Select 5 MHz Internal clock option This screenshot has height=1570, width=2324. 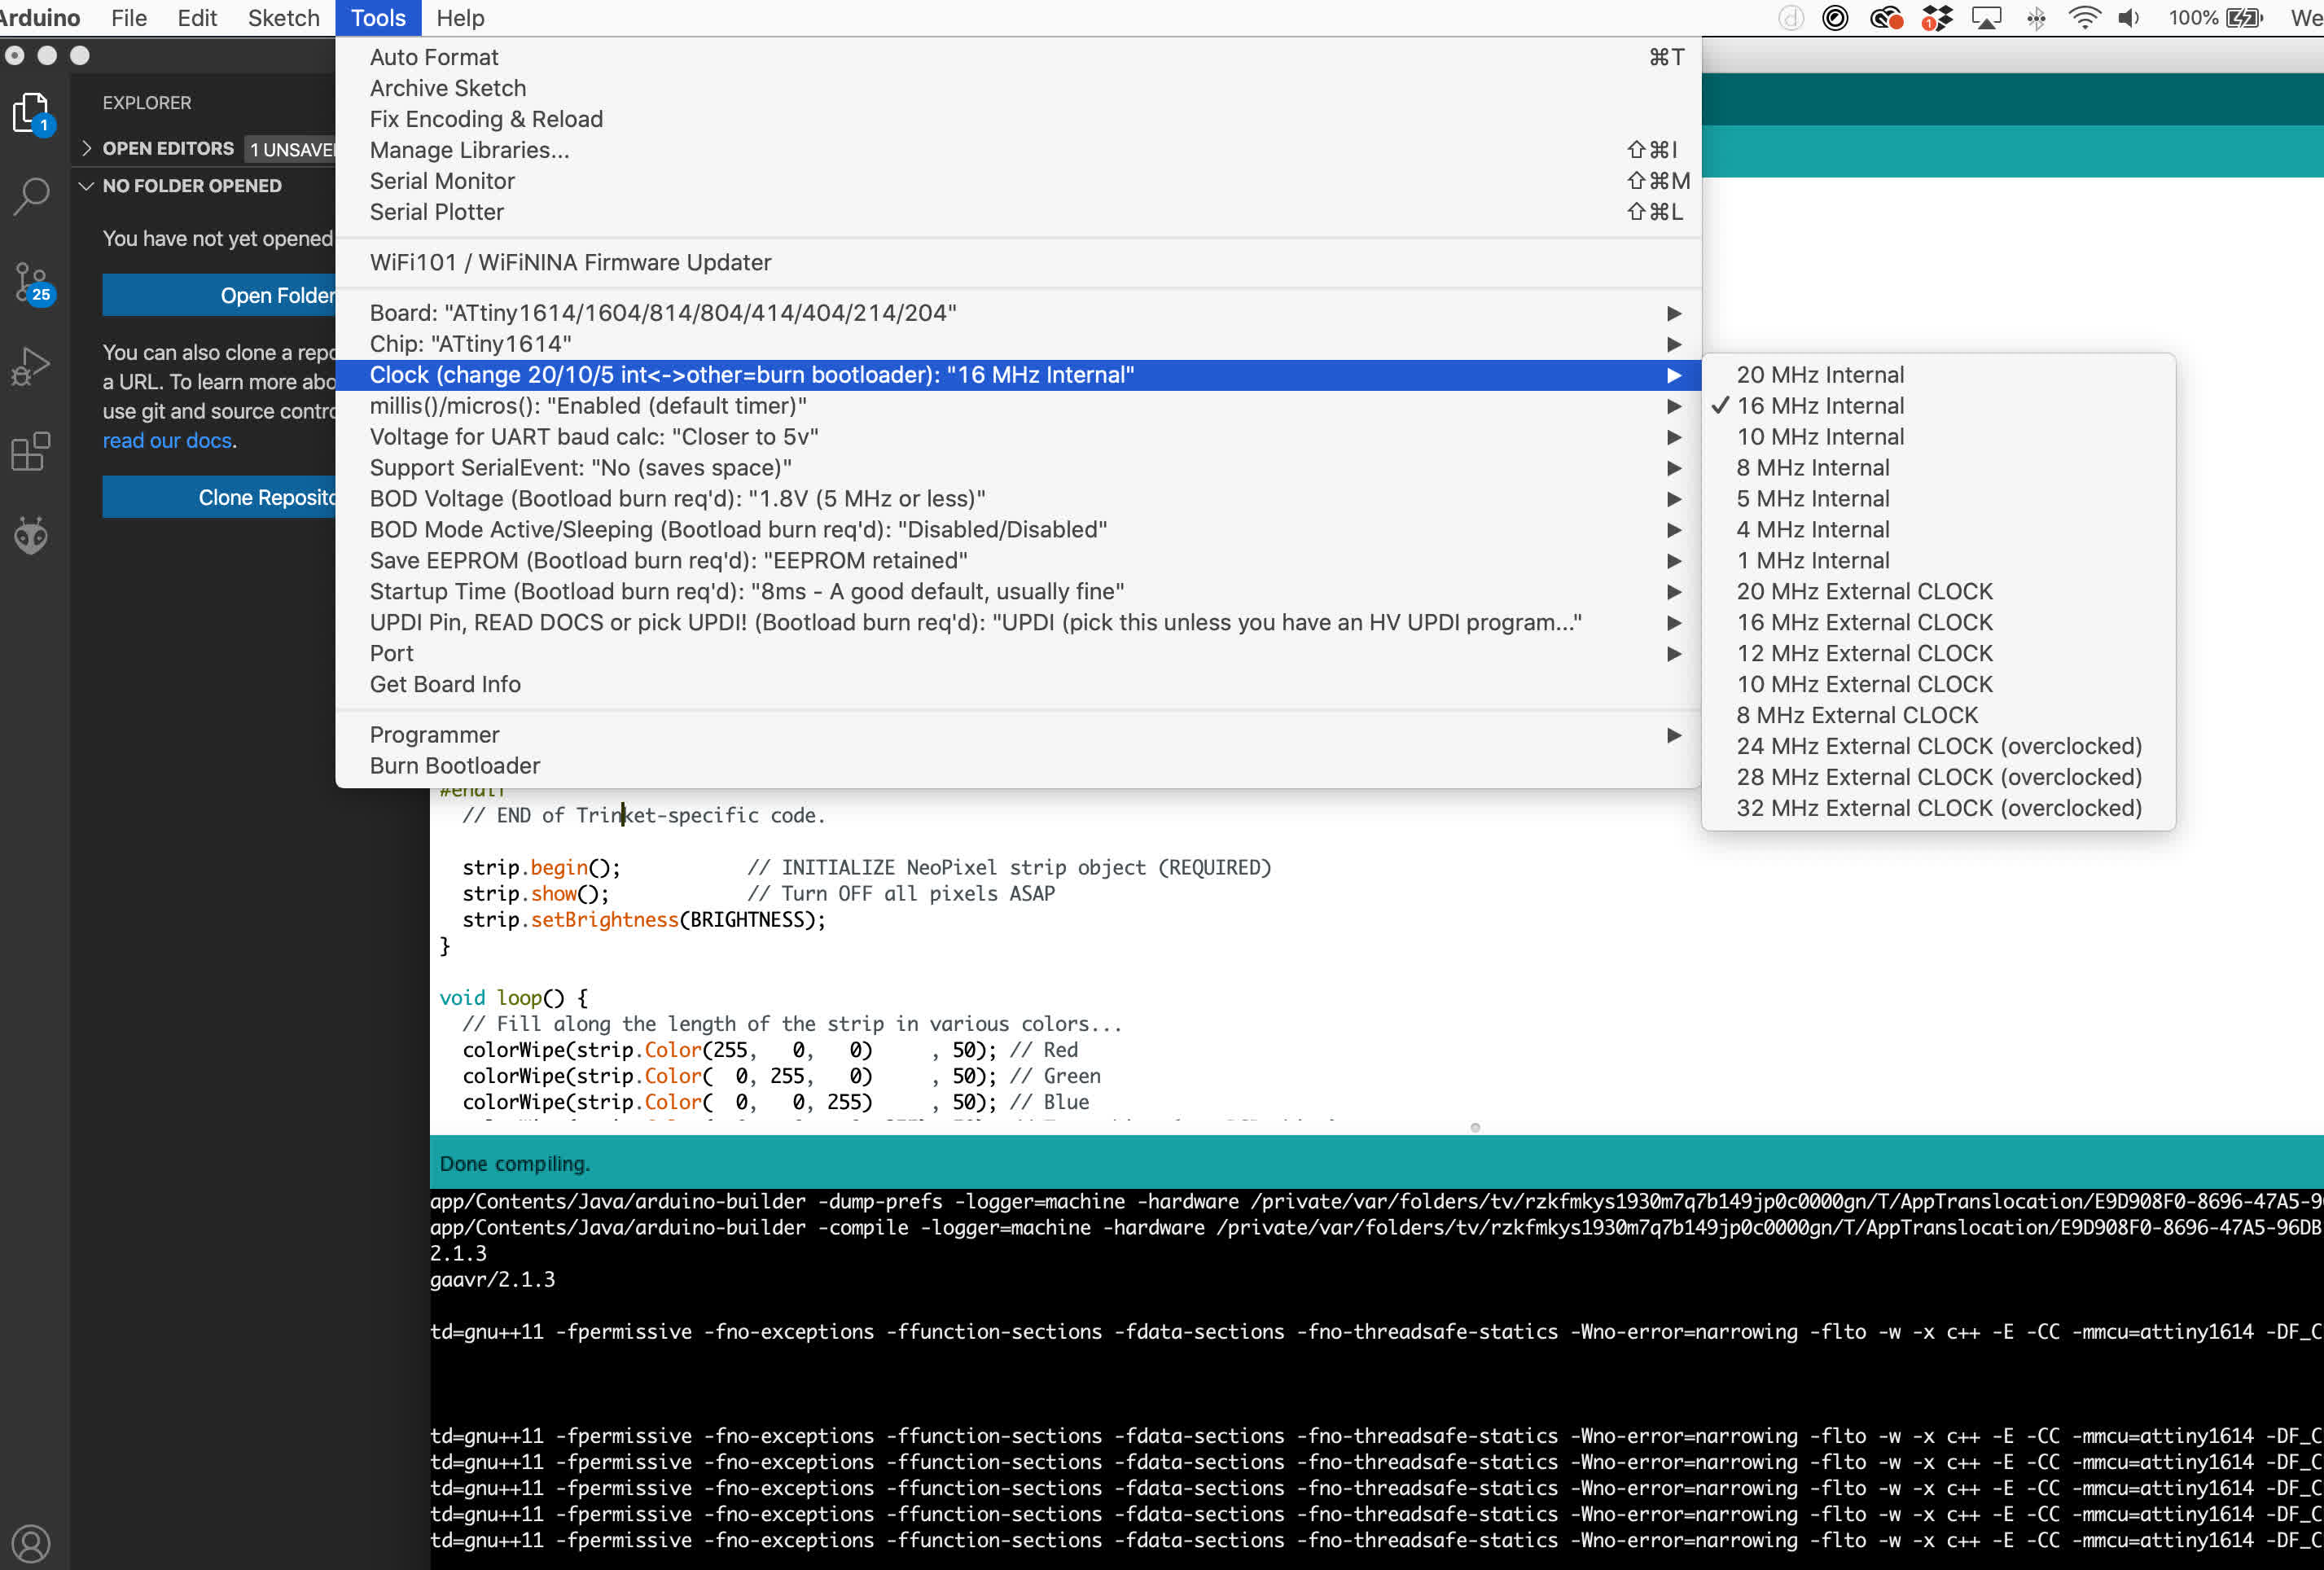[1938, 498]
